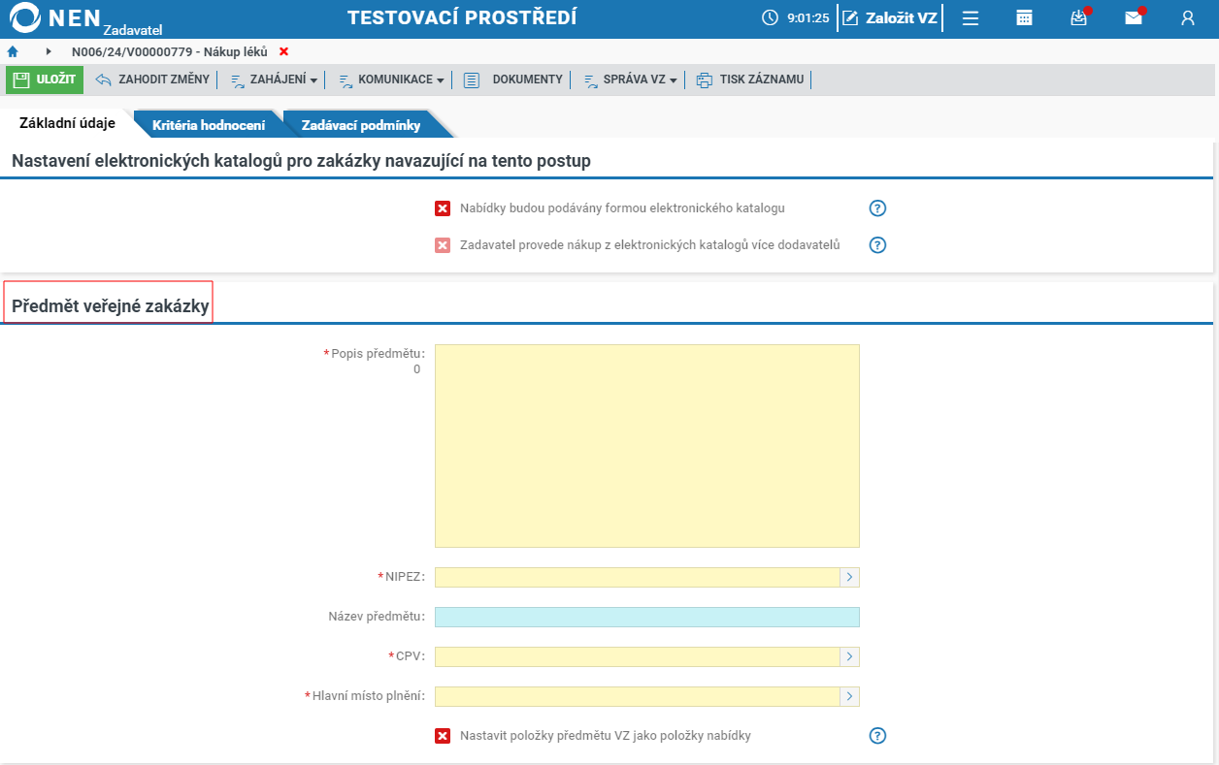Click the ULOŽIT save button
Image resolution: width=1219 pixels, height=765 pixels.
tap(45, 80)
